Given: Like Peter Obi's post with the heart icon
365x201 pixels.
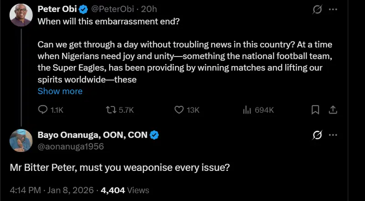Looking at the screenshot, I should (179, 110).
